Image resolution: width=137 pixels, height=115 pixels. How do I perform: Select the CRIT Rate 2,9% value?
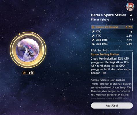pyautogui.click(x=129, y=40)
